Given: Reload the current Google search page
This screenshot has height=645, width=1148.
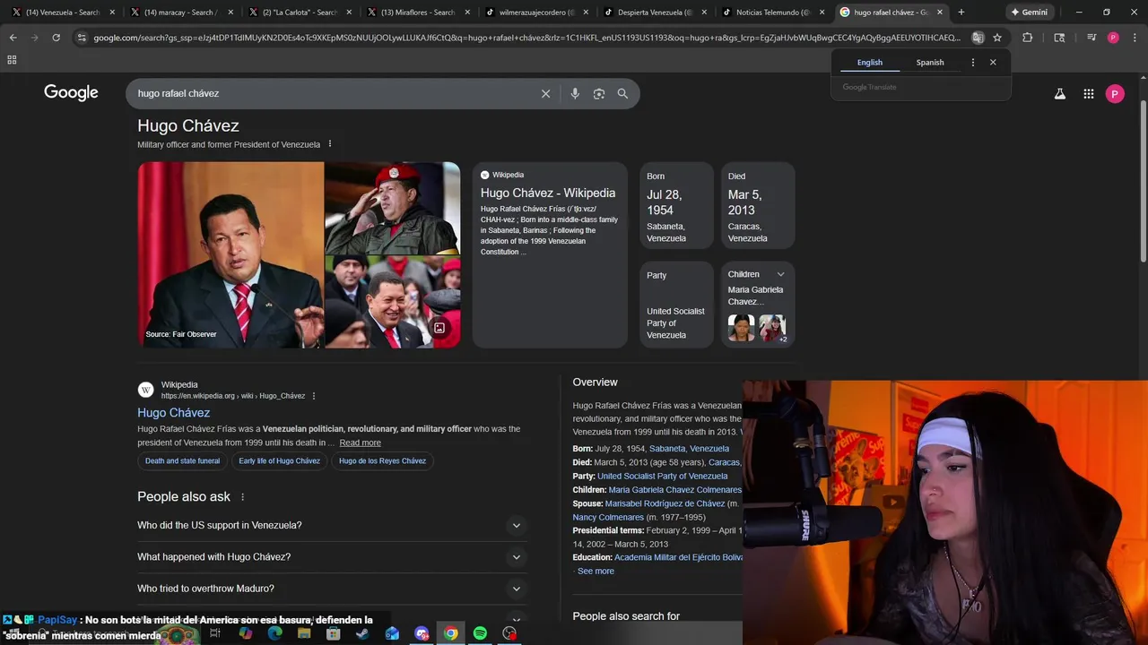Looking at the screenshot, I should pos(56,38).
